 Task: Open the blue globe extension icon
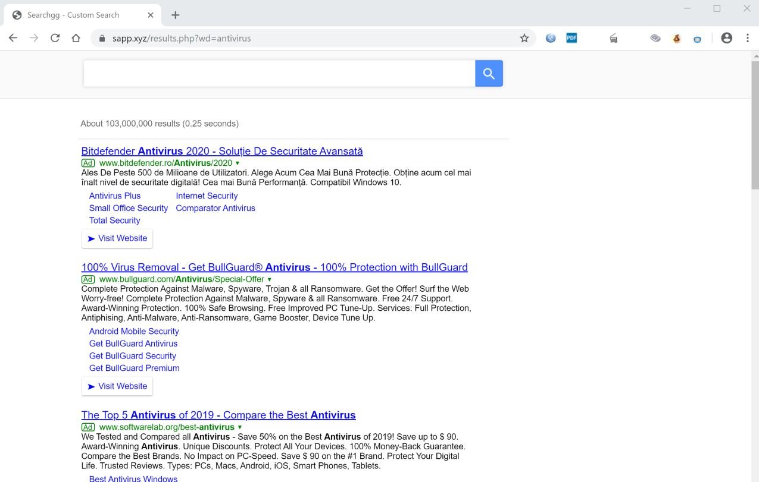coord(551,38)
